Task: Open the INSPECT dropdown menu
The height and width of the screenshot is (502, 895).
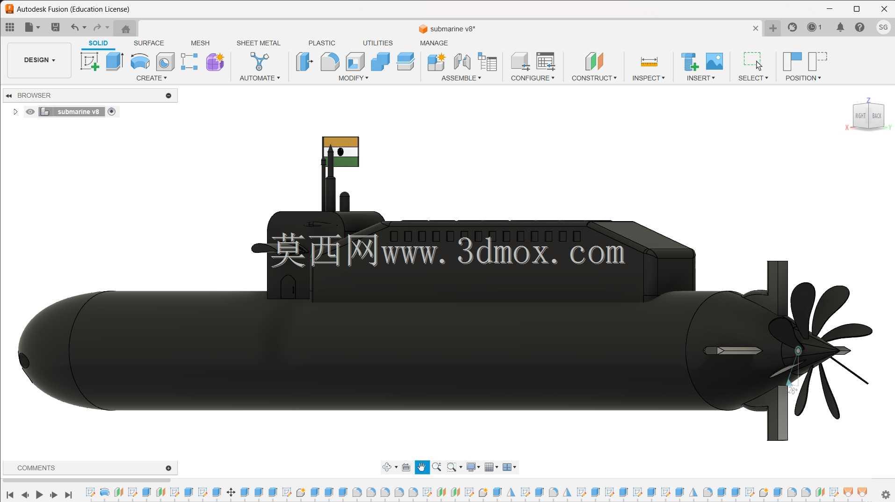Action: click(x=649, y=78)
